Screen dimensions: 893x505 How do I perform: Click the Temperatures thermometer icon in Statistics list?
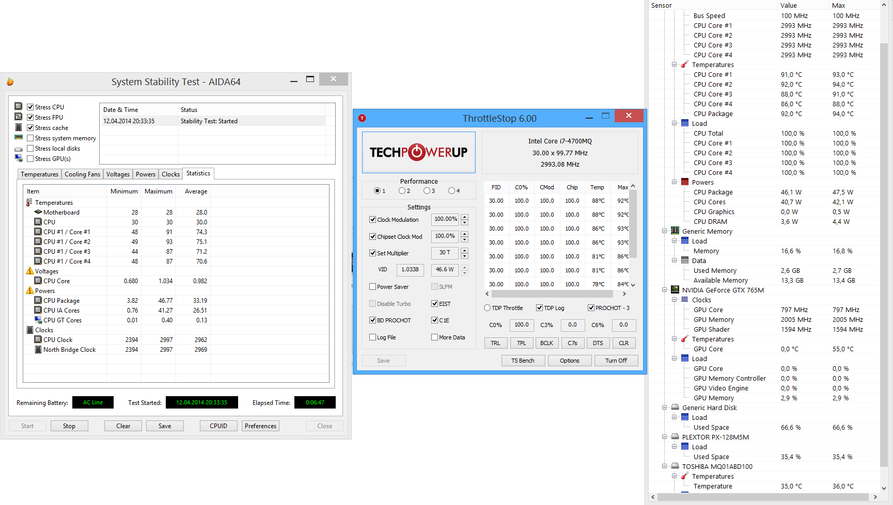[29, 203]
